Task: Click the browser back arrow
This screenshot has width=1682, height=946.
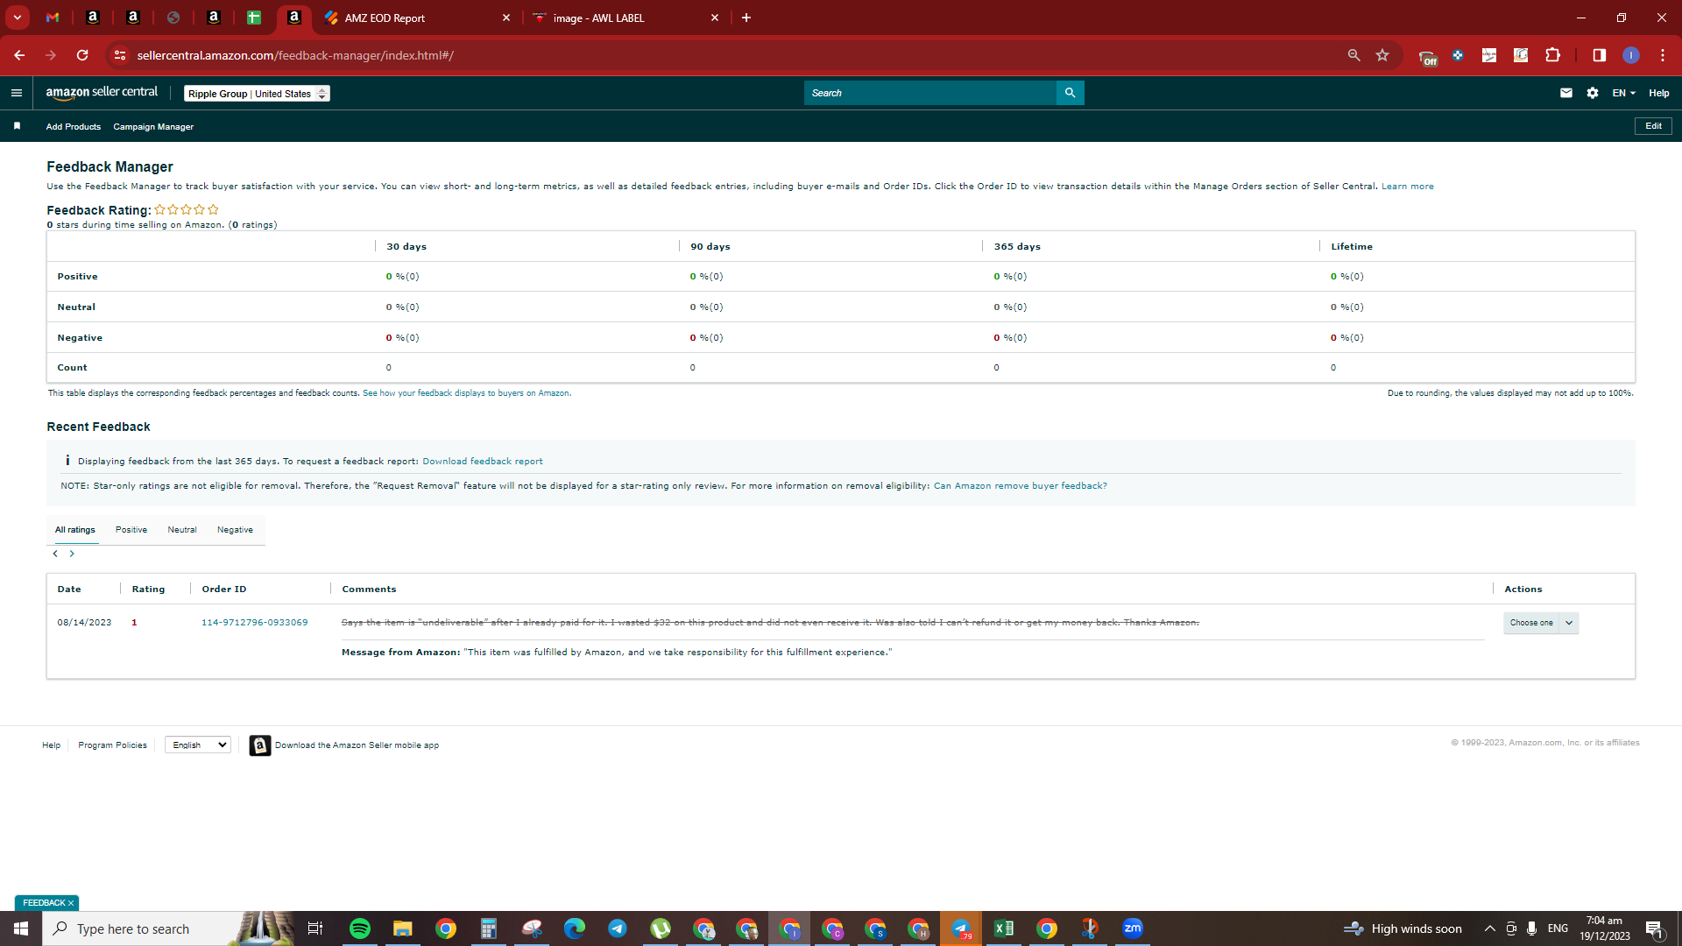Action: tap(19, 55)
